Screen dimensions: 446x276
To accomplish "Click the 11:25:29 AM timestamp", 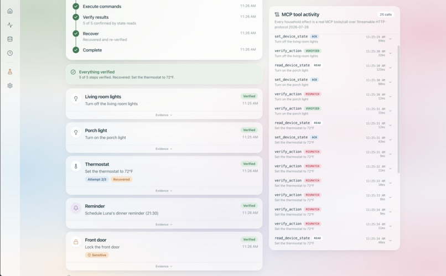I will (x=376, y=37).
